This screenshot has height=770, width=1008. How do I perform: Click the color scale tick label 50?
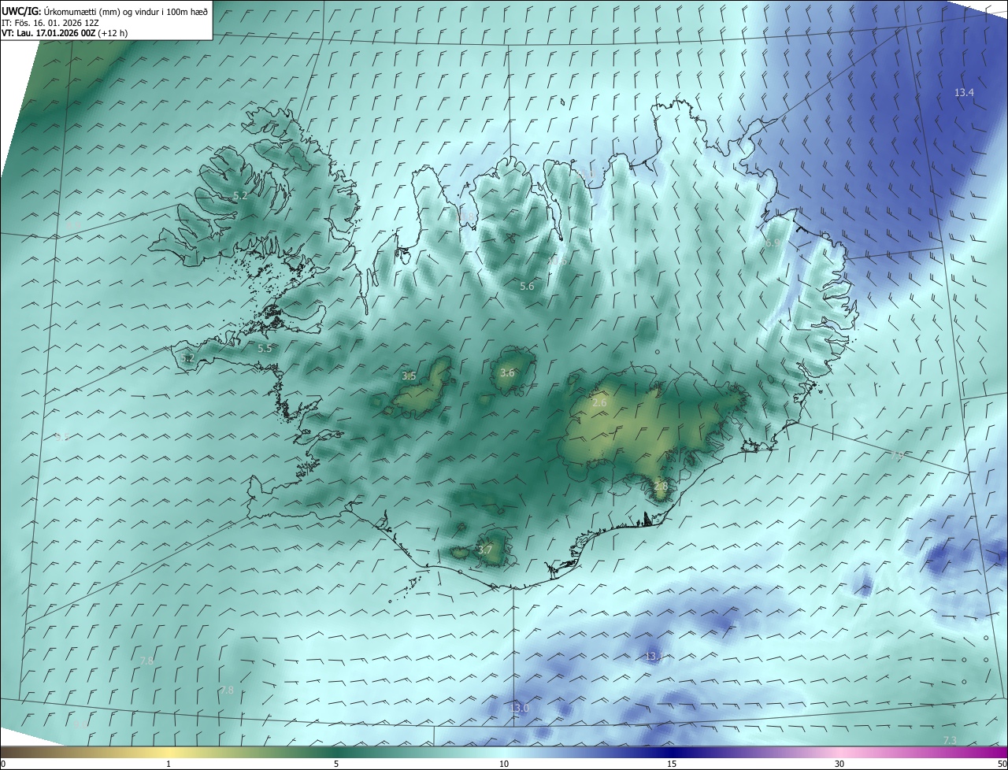click(x=1002, y=764)
